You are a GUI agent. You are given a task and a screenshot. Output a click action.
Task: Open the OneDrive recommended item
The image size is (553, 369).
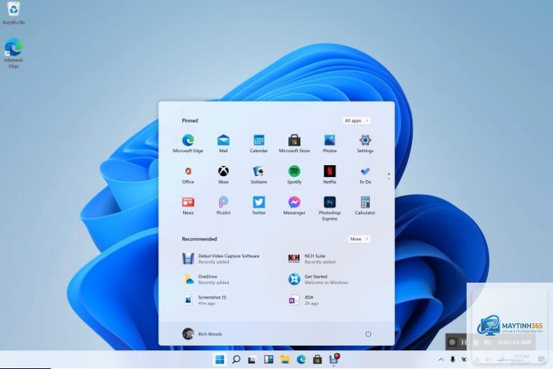tap(206, 279)
